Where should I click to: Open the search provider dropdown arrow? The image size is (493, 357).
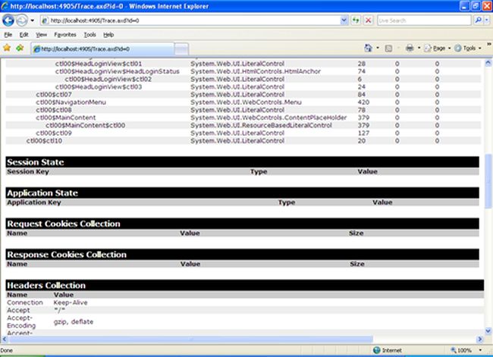coord(487,20)
